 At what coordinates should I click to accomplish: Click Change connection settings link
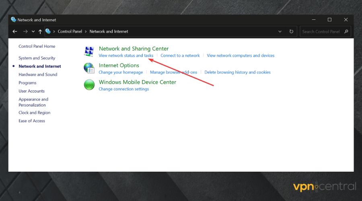[123, 89]
